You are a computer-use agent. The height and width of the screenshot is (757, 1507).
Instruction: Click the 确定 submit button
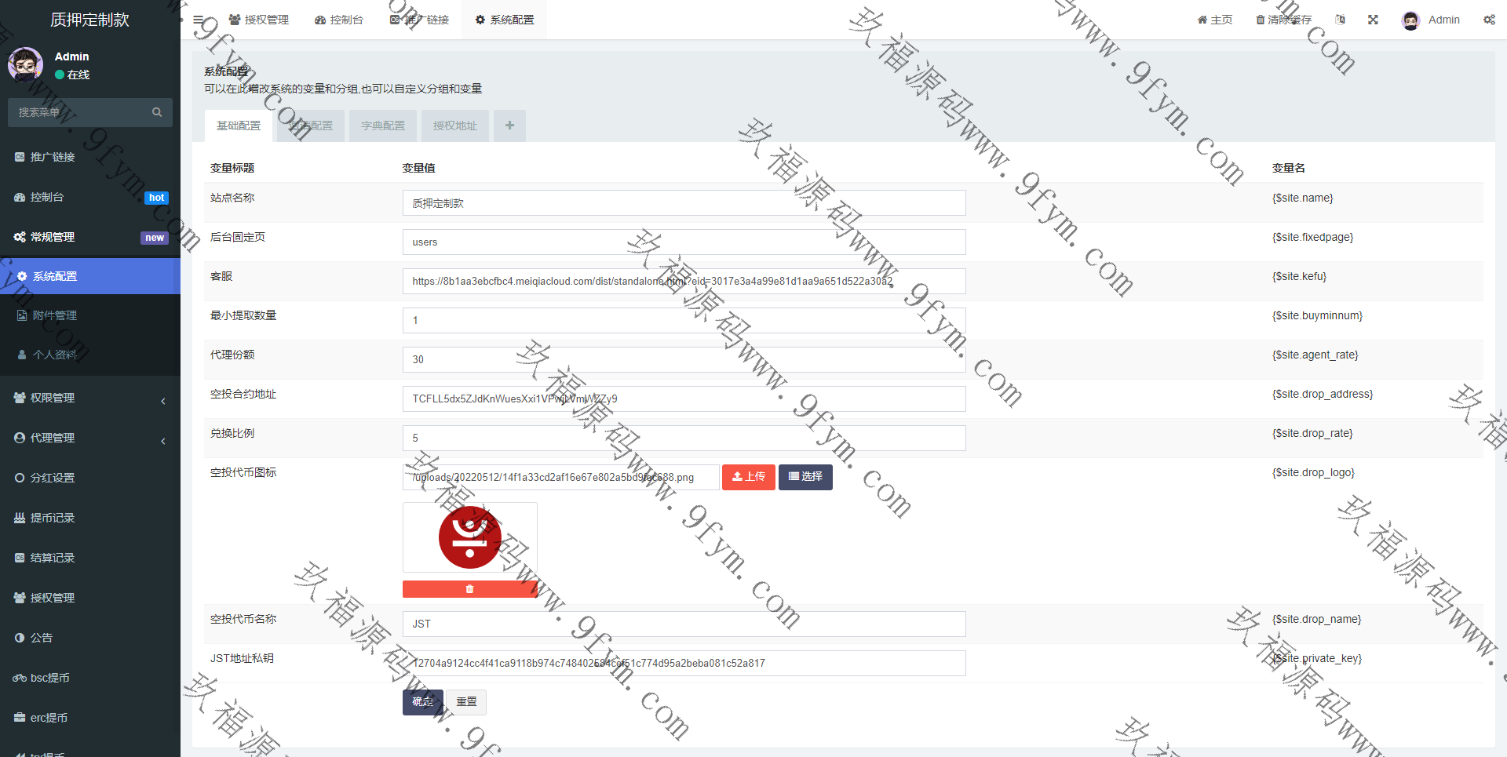pyautogui.click(x=422, y=702)
